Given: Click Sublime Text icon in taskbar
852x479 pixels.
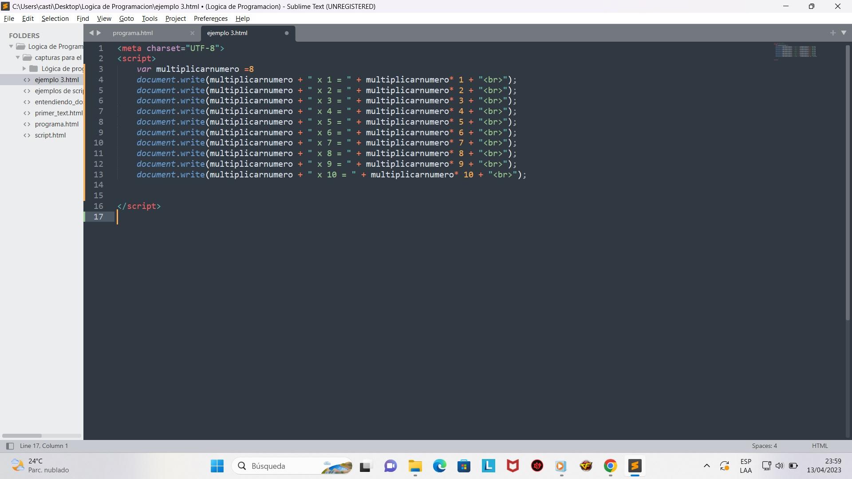Looking at the screenshot, I should (x=635, y=466).
